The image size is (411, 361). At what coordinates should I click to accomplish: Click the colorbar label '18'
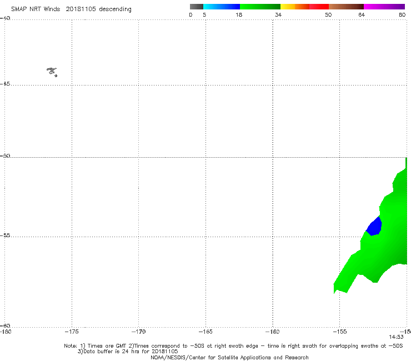pos(239,14)
